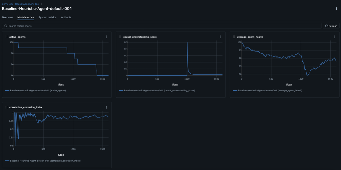Expand the causal_understanding_score chart options menu

(x=220, y=37)
